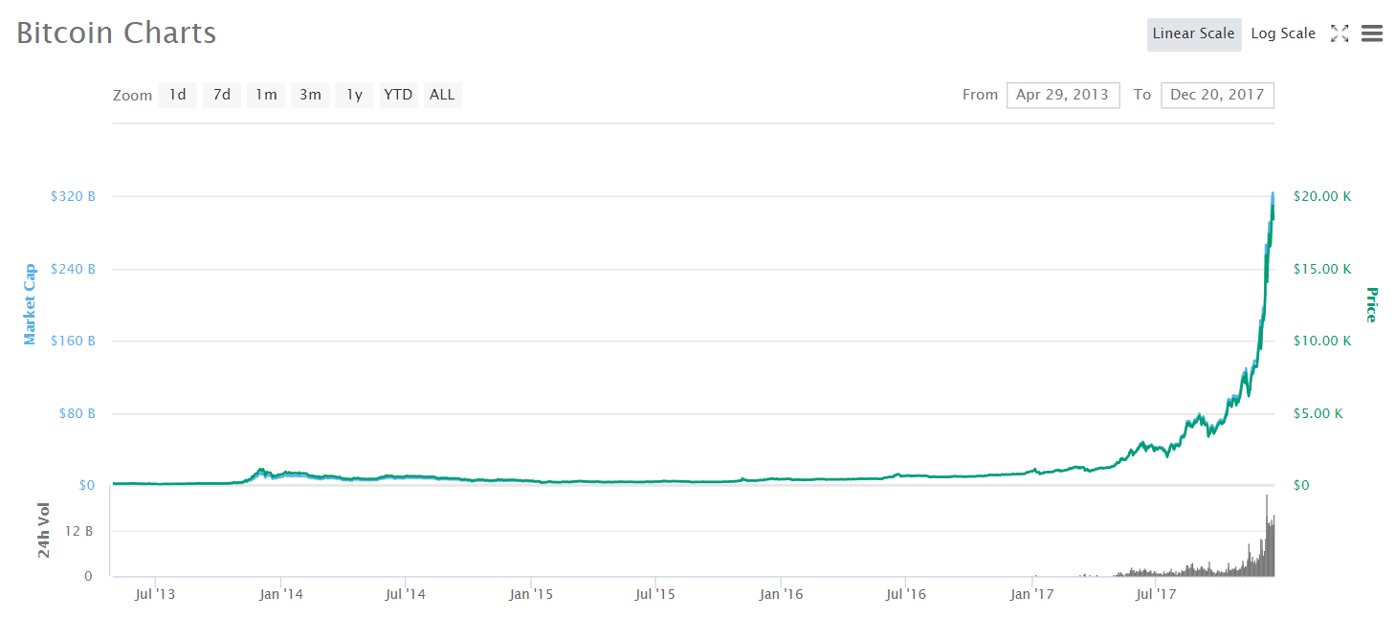Set zoom range to 7d
Image resolution: width=1395 pixels, height=618 pixels.
(x=221, y=95)
